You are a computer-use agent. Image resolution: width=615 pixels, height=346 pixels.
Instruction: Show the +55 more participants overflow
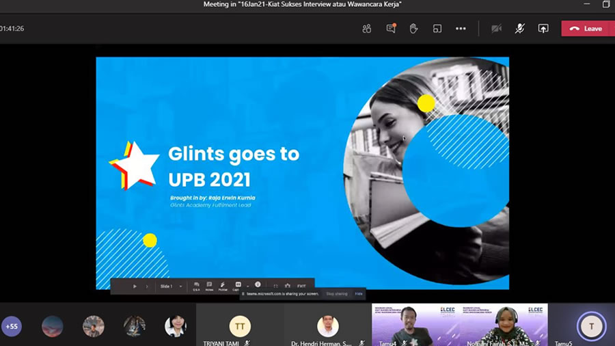[12, 326]
